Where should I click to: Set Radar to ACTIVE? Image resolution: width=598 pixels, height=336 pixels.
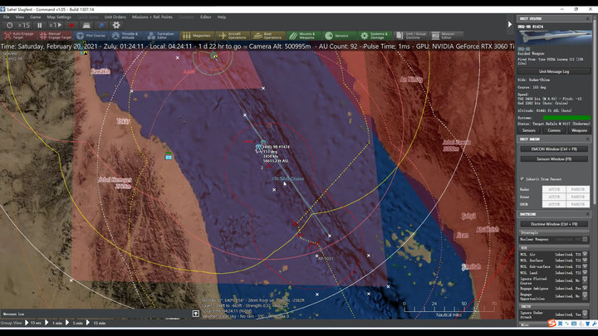pos(554,189)
